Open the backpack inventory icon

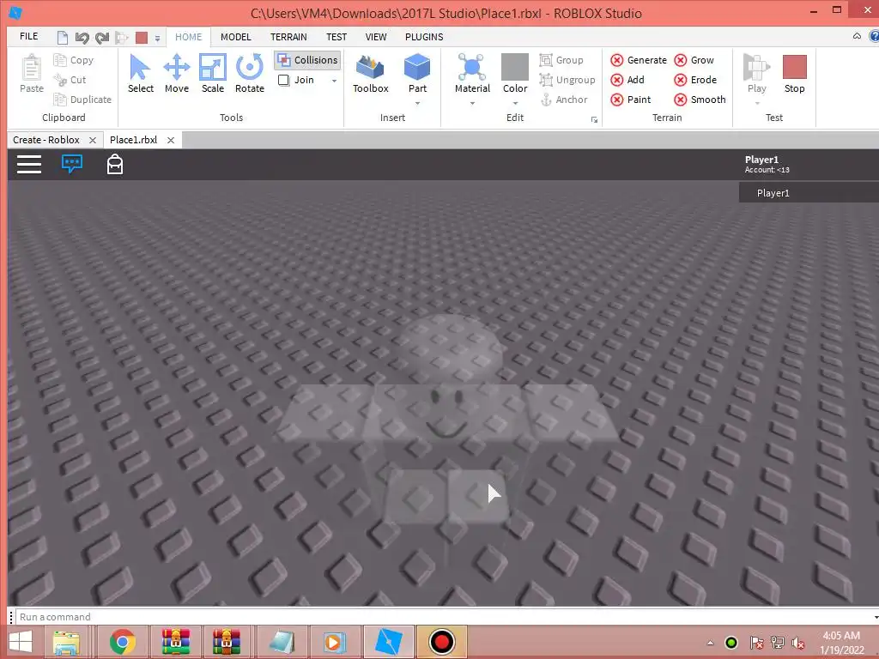tap(115, 164)
